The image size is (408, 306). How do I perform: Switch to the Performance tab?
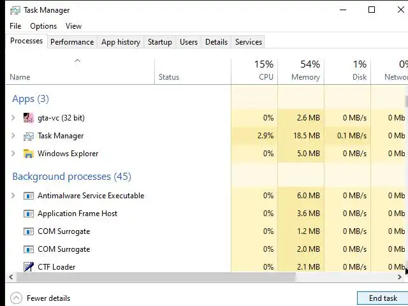[72, 42]
